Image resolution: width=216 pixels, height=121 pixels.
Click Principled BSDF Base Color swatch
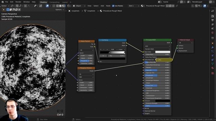pyautogui.click(x=163, y=52)
